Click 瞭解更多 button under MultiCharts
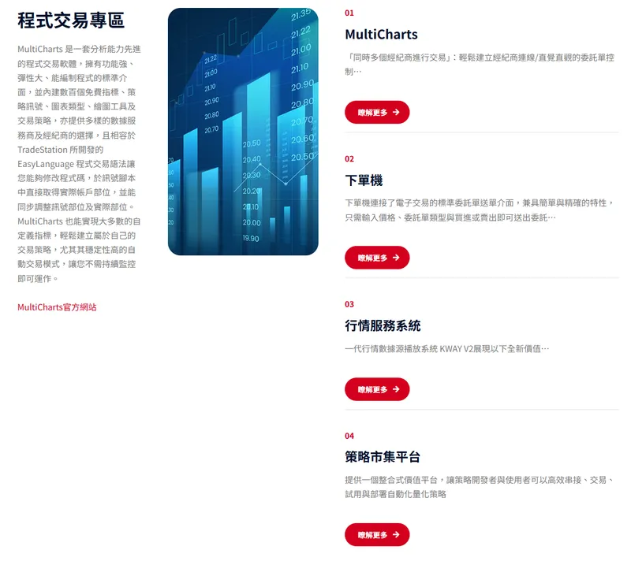 377,112
